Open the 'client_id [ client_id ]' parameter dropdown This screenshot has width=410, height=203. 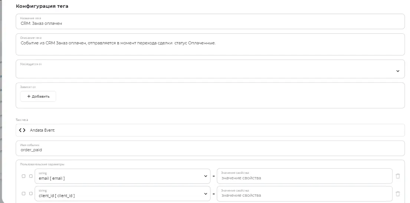pos(122,194)
